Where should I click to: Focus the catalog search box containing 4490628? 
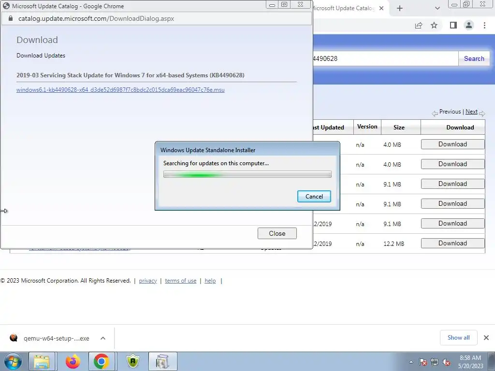(385, 58)
